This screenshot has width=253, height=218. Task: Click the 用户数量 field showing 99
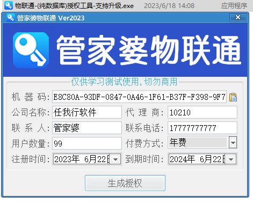tap(87, 143)
